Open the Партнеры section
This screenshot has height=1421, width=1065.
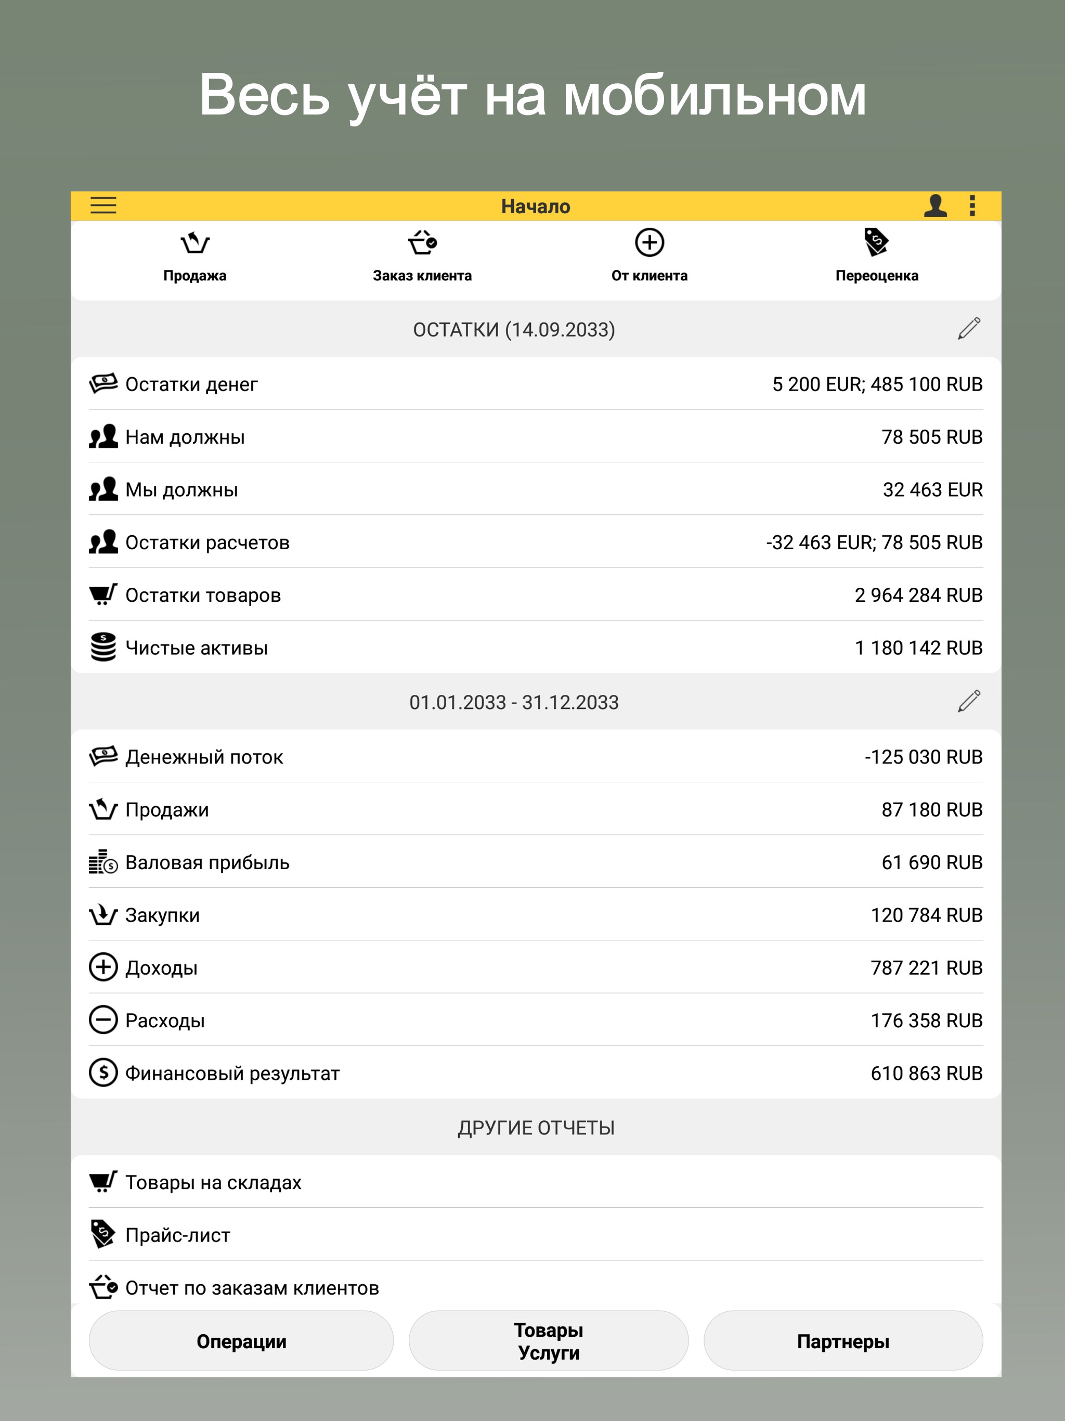coord(843,1341)
